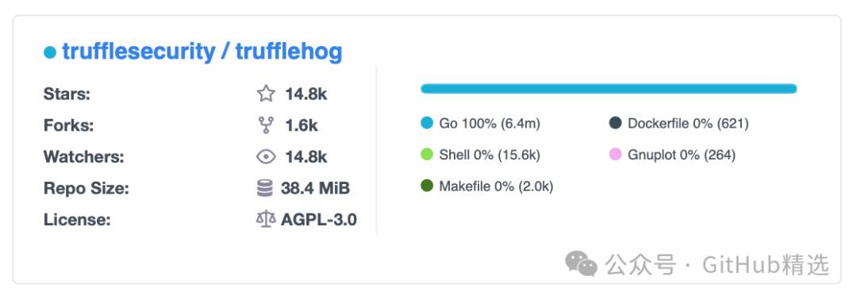Open the trufflesecurity / trufflehog repository link
Screen dimensions: 857x299
pyautogui.click(x=202, y=52)
